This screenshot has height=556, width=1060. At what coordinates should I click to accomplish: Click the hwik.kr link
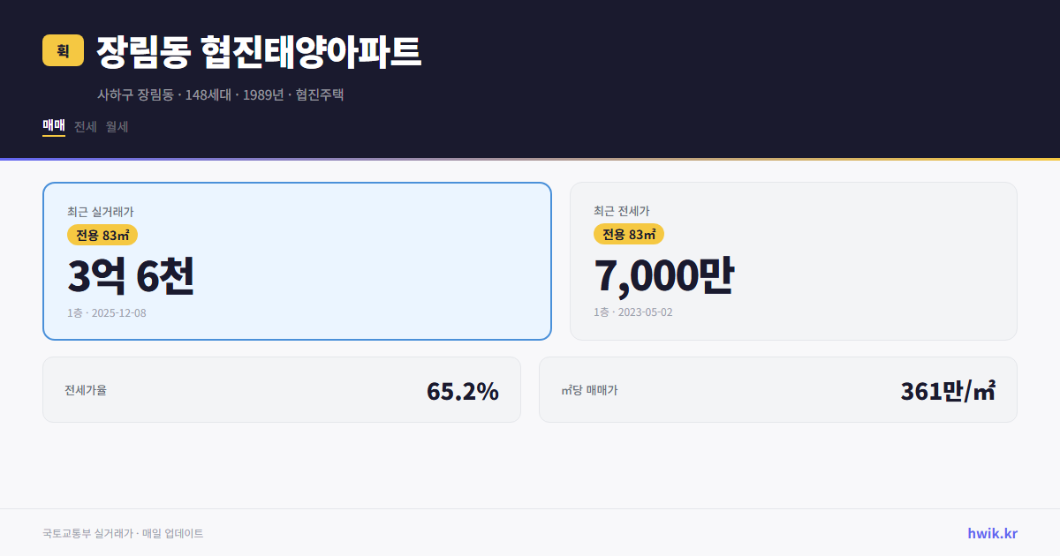click(992, 533)
